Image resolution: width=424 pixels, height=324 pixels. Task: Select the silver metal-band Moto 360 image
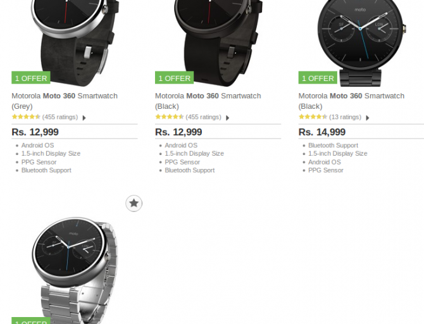click(x=75, y=269)
